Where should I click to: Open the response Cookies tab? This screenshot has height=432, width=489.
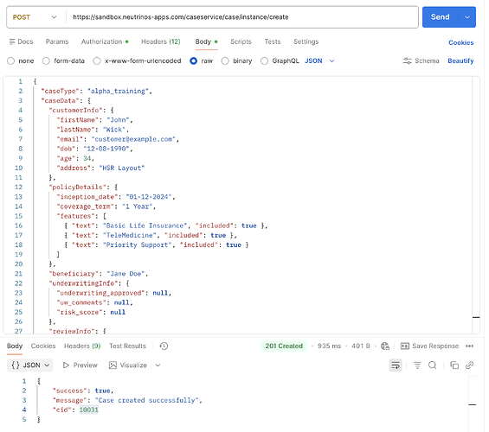pos(43,346)
